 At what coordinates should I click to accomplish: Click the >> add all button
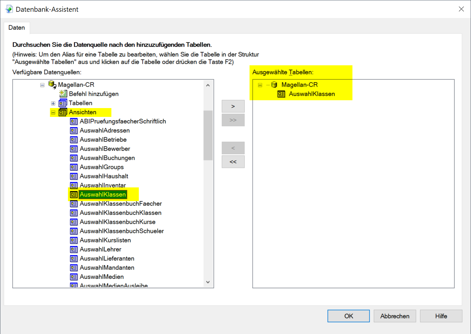click(233, 120)
